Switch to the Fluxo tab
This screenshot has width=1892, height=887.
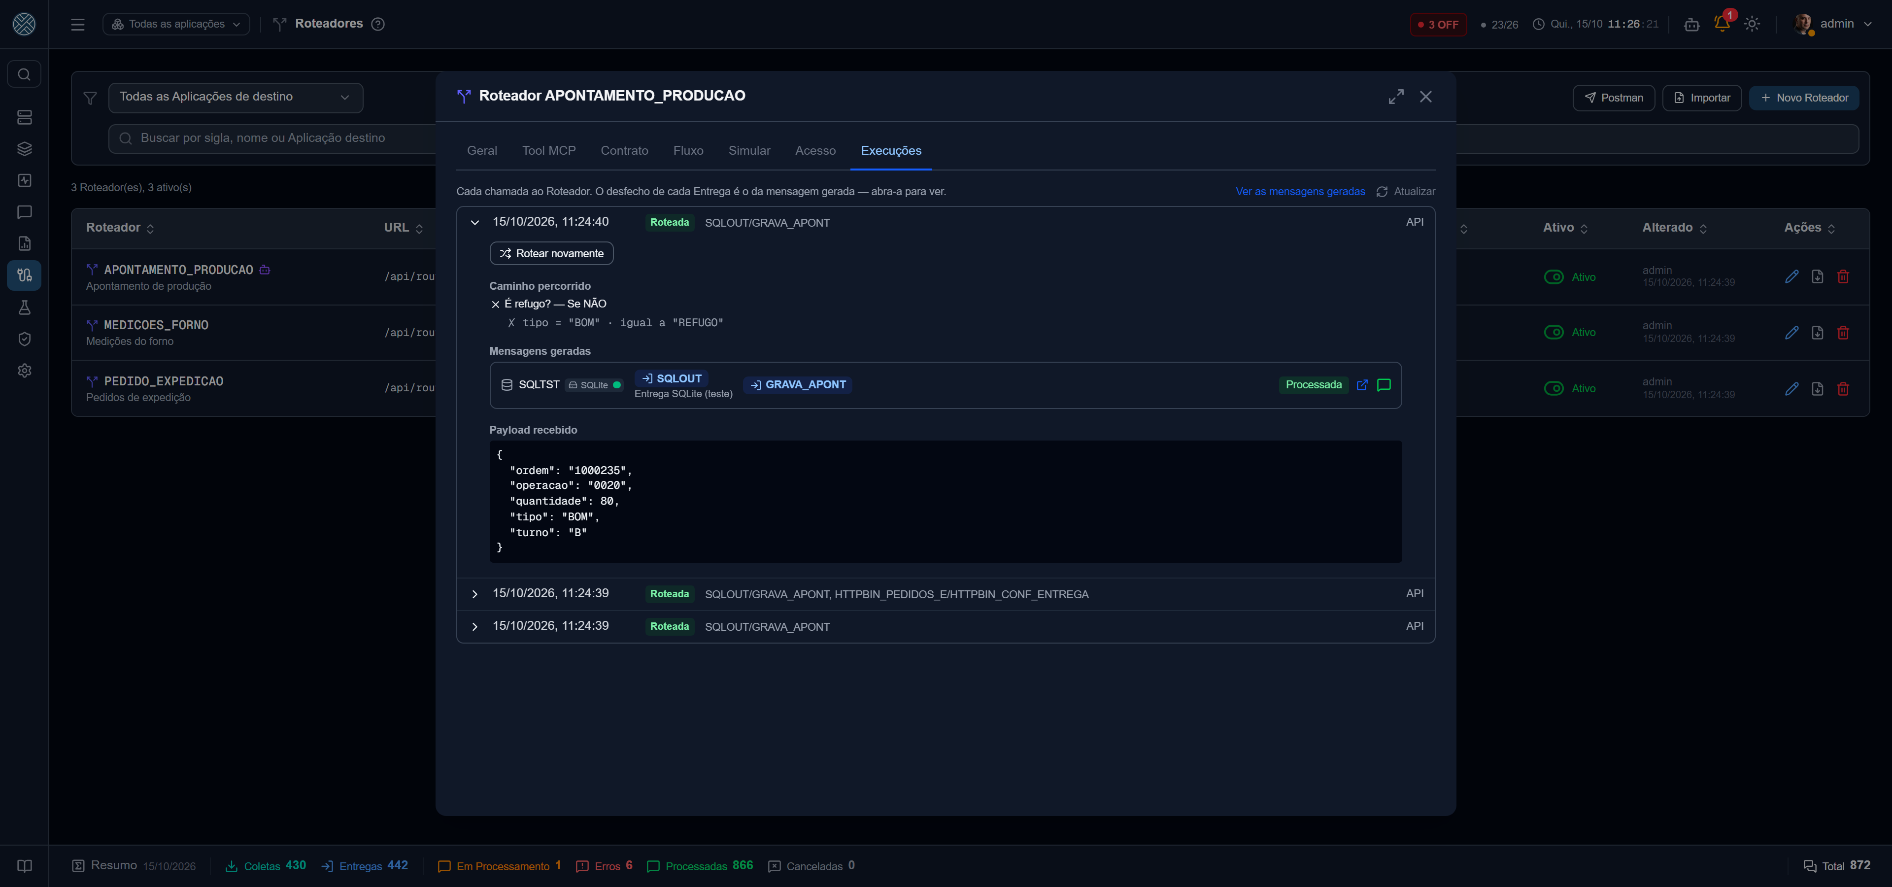[x=688, y=150]
